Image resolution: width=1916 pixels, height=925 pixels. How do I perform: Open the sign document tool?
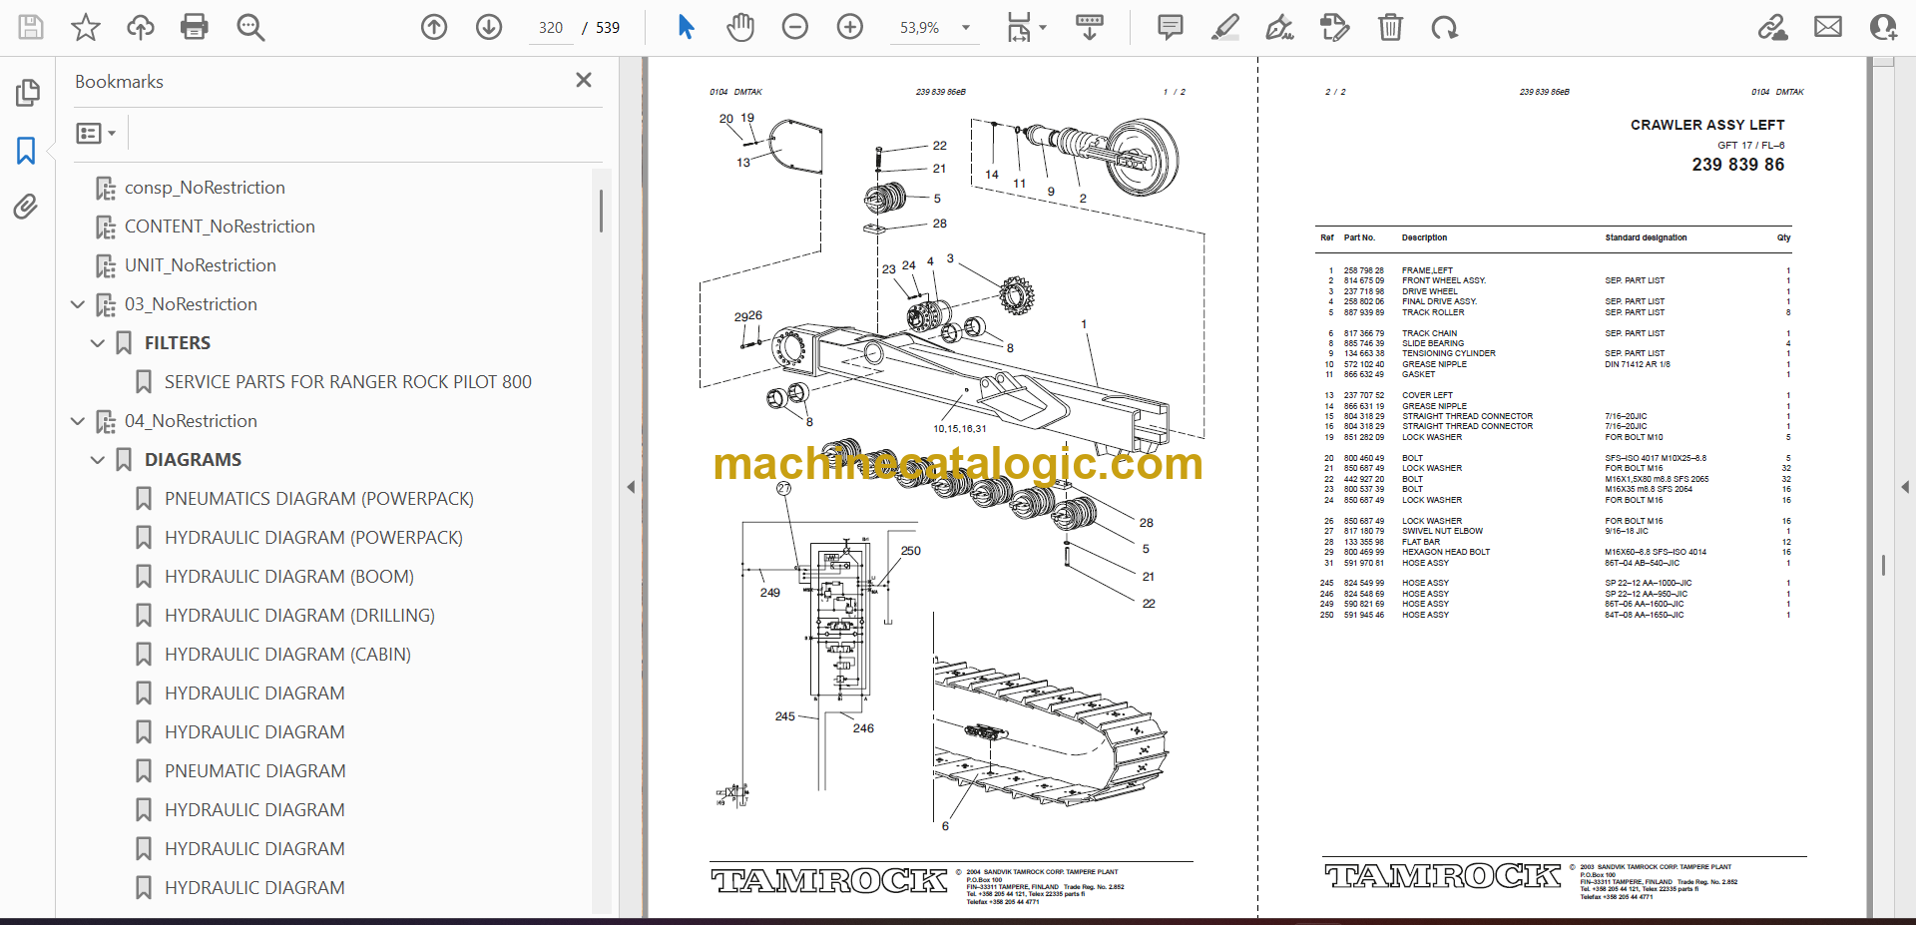[1280, 27]
